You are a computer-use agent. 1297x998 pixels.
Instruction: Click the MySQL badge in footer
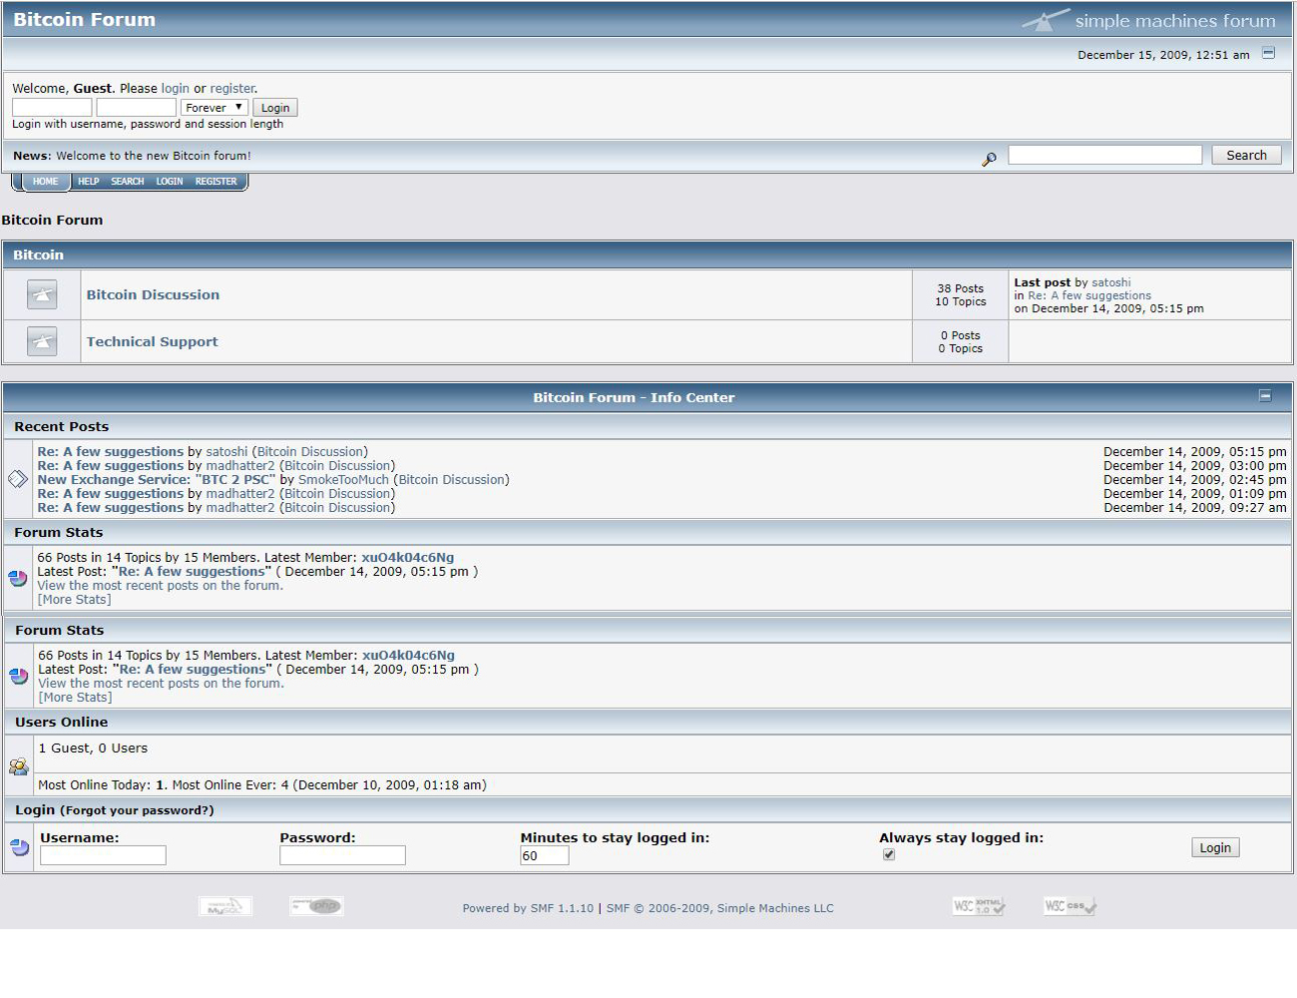click(x=225, y=906)
